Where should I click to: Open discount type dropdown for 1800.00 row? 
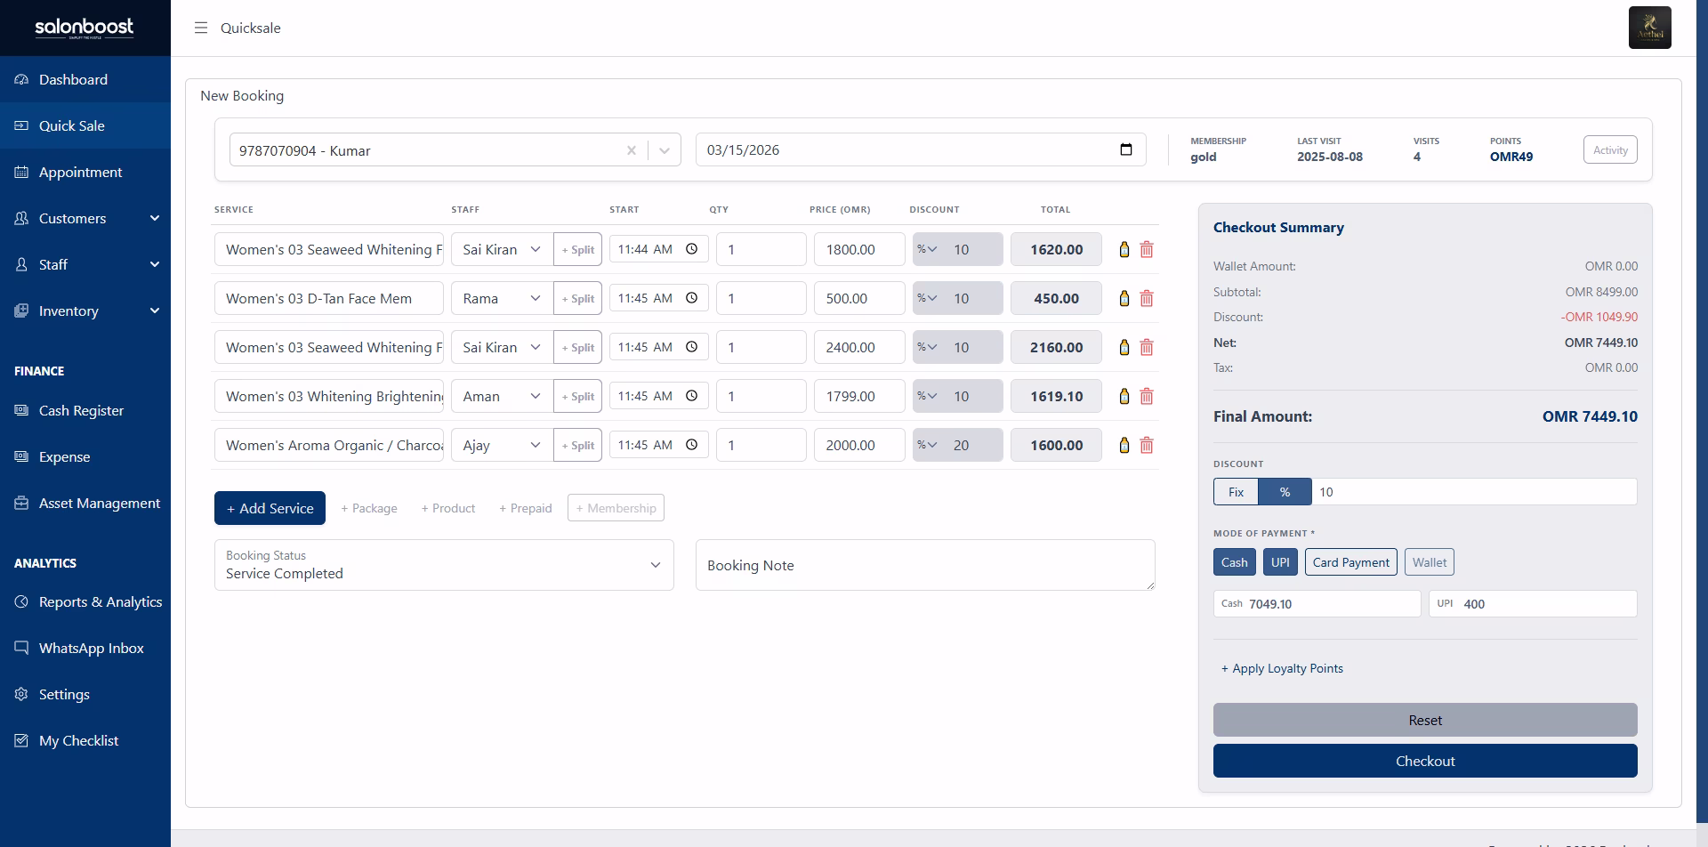928,249
